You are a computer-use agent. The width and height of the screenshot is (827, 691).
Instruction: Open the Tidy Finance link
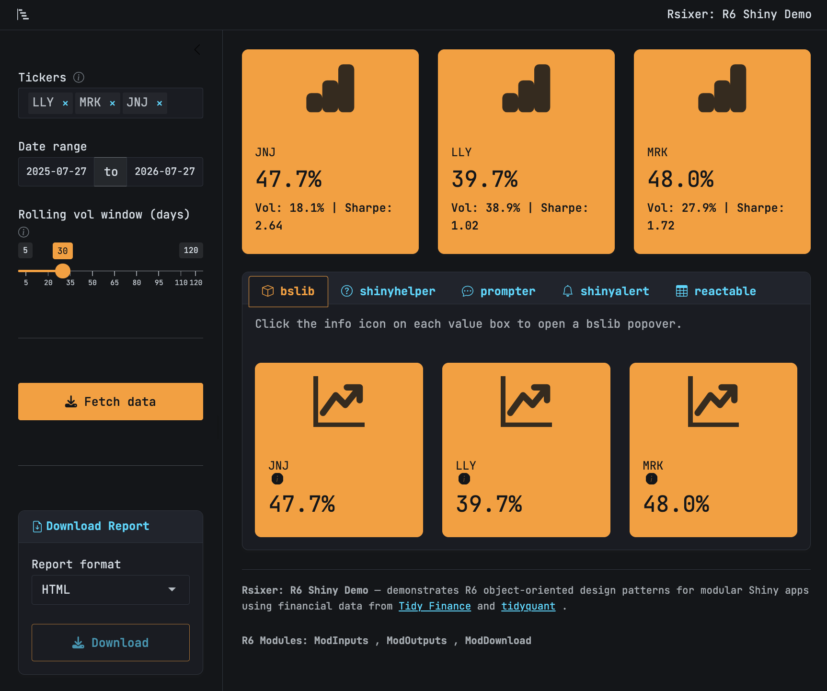(x=435, y=606)
